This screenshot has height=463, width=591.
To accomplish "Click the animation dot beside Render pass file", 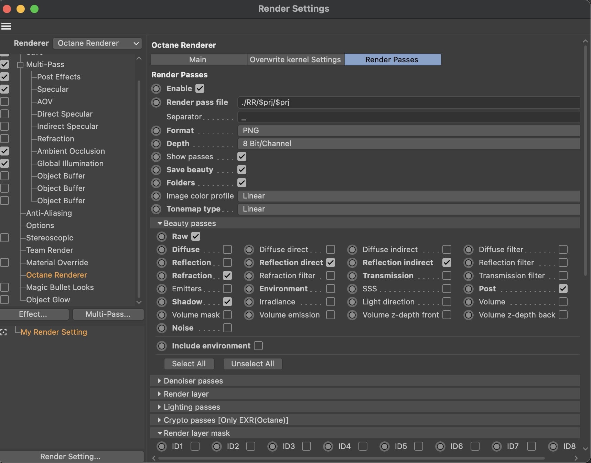I will pos(157,103).
